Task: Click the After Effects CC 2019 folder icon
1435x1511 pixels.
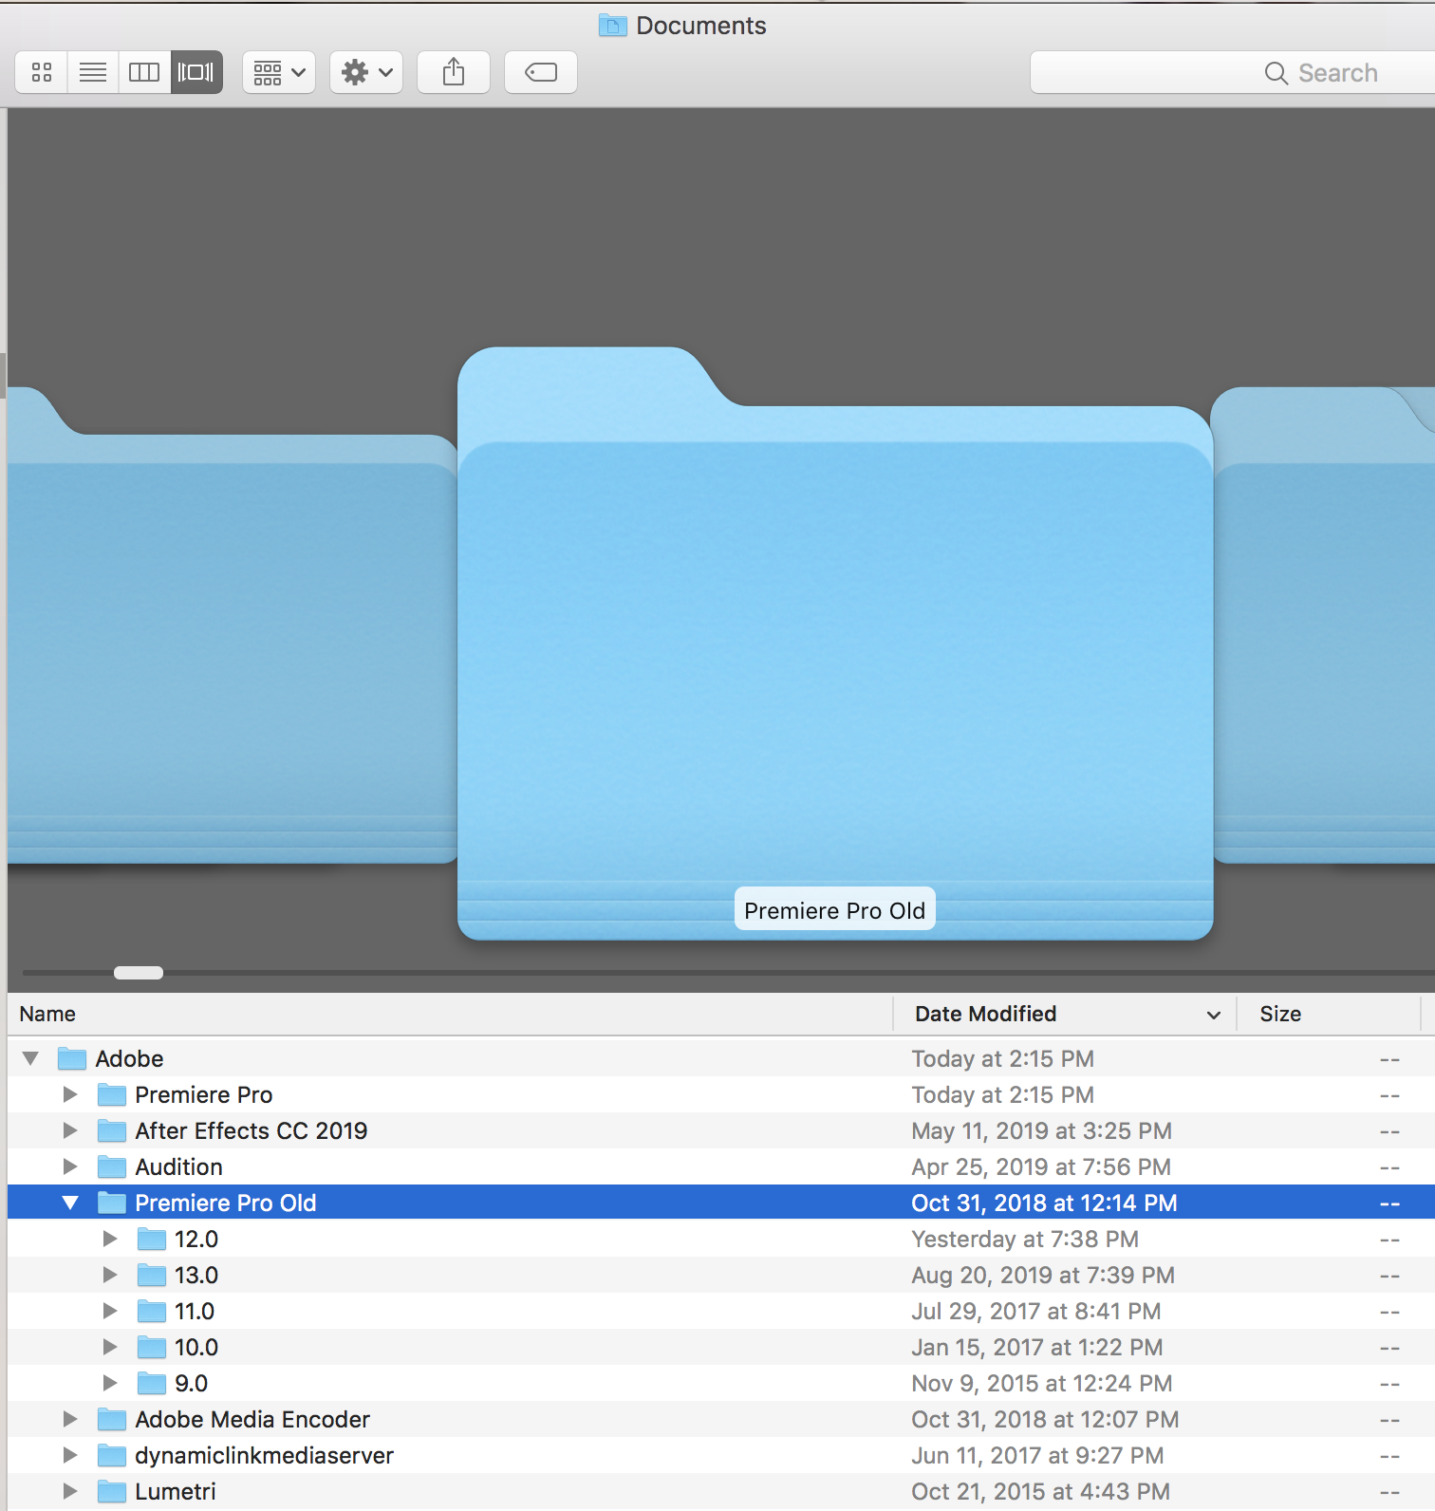Action: [x=112, y=1130]
